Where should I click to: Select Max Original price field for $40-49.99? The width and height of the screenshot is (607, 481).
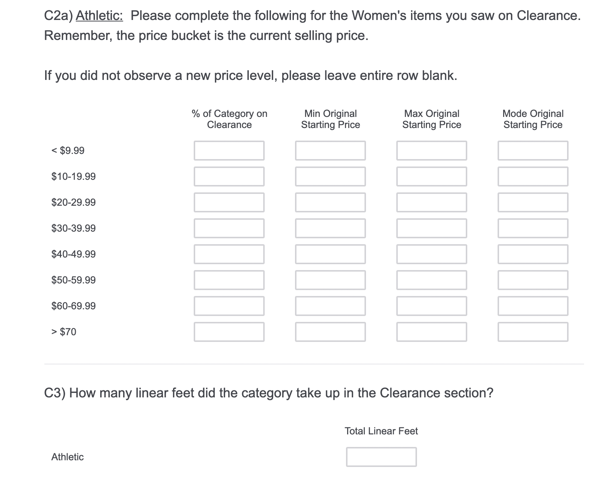[431, 254]
